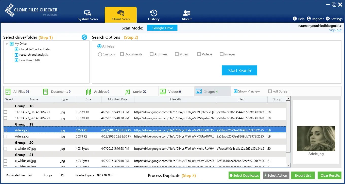Click the Adele.jpg preview thumbnail

click(x=316, y=139)
